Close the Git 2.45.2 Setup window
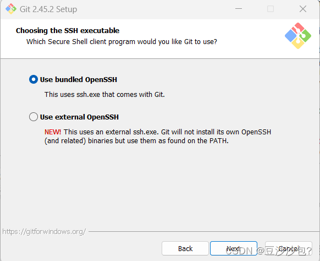The image size is (320, 261). point(303,9)
